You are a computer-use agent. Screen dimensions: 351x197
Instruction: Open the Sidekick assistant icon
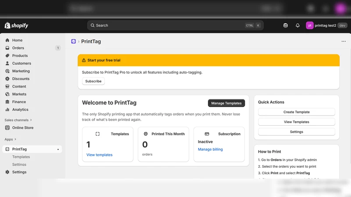point(286,25)
